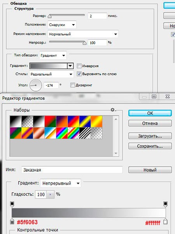Open the presets gear menu in Наборы

pyautogui.click(x=113, y=110)
